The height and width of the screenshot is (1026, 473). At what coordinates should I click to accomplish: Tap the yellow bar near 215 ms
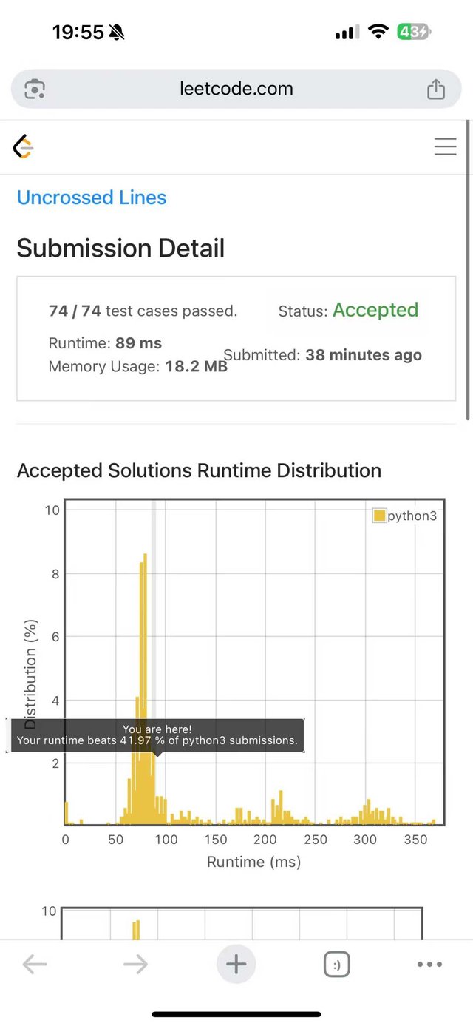pyautogui.click(x=281, y=807)
